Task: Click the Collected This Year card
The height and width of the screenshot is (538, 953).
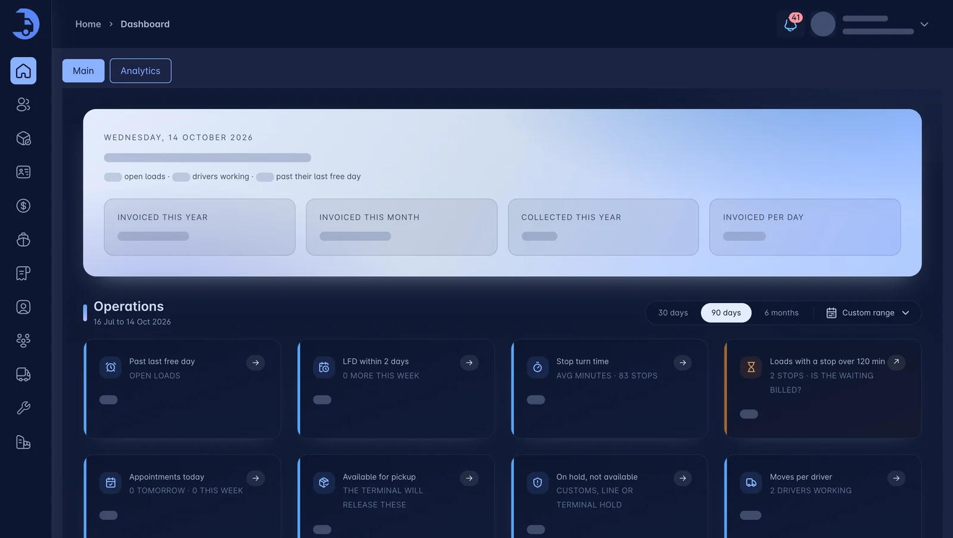Action: (x=603, y=227)
